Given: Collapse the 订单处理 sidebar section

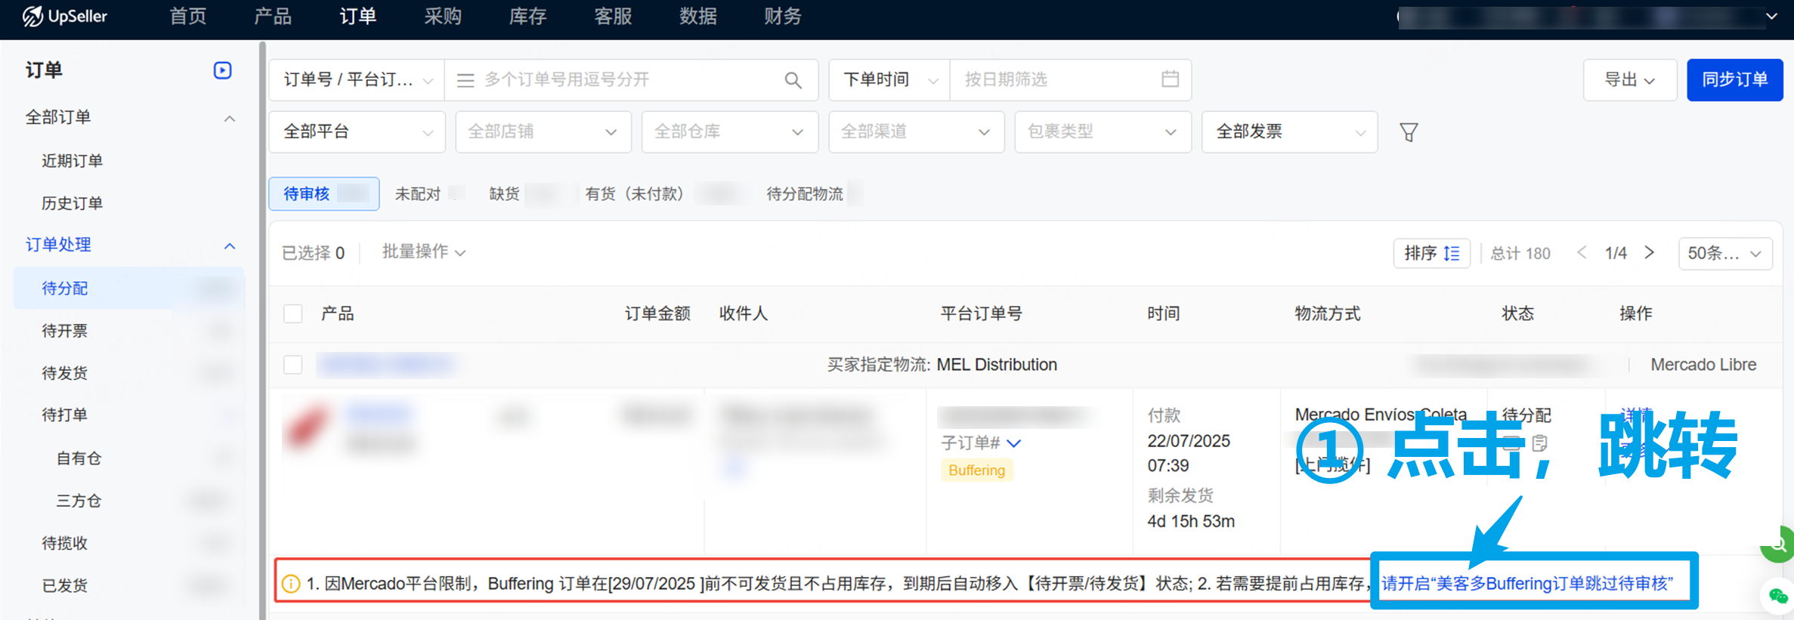Looking at the screenshot, I should tap(230, 246).
